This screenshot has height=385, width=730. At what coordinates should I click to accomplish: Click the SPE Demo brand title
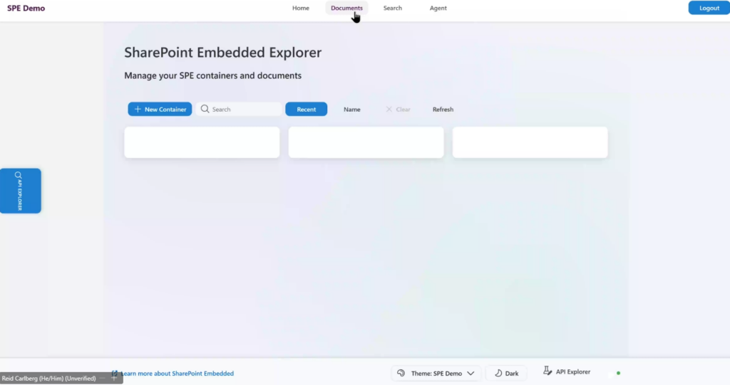click(x=26, y=8)
